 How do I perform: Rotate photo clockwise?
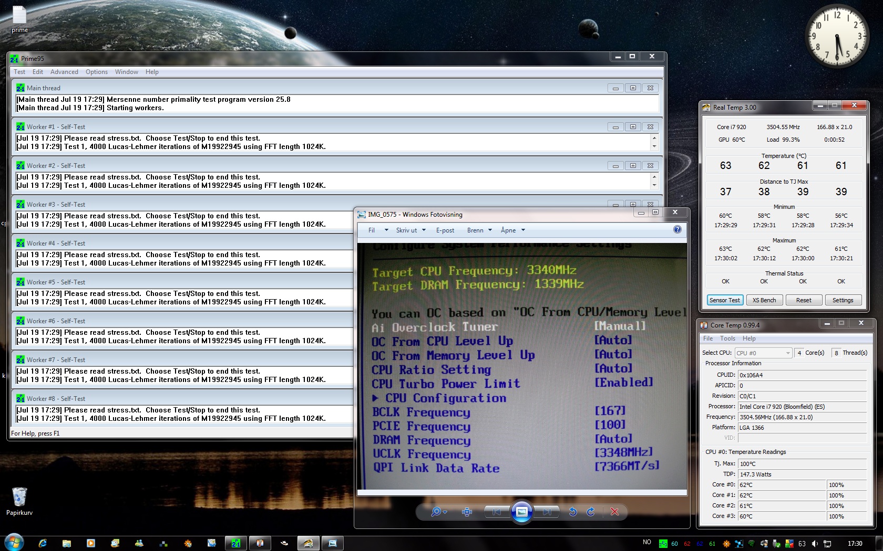tap(591, 512)
